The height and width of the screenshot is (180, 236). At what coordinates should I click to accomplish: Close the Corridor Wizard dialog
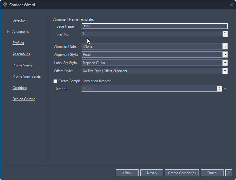(x=231, y=5)
